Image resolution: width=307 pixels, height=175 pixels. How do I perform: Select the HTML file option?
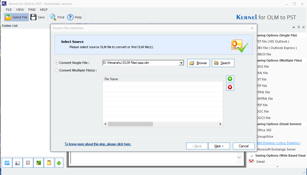[x=263, y=92]
